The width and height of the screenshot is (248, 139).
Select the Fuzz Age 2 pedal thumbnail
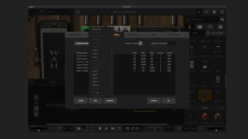point(218,117)
